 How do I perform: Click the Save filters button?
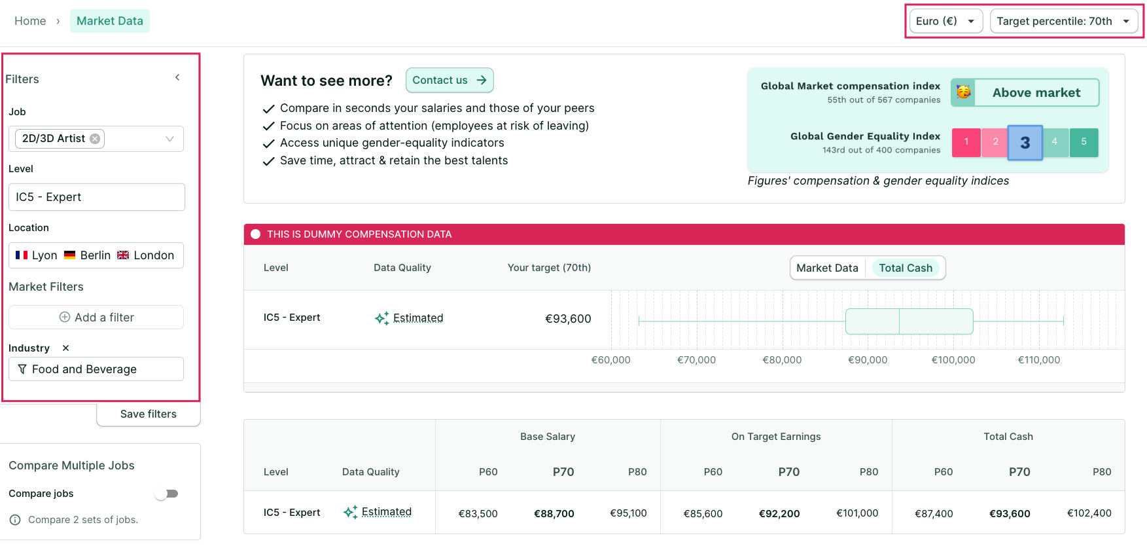149,414
